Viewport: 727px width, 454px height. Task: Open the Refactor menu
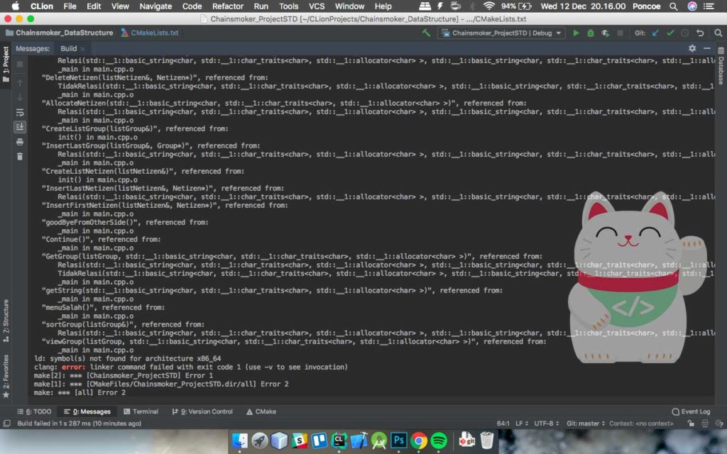[228, 6]
